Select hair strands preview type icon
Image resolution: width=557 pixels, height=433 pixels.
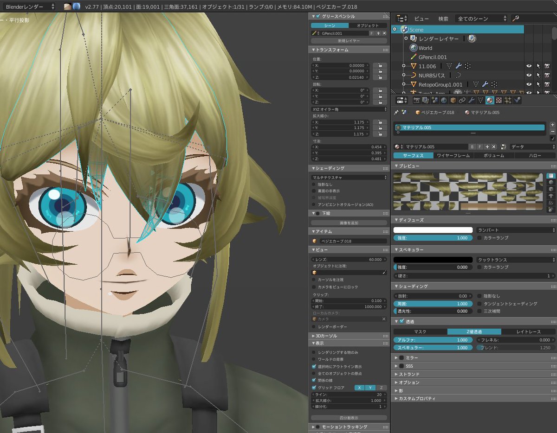coord(551,204)
